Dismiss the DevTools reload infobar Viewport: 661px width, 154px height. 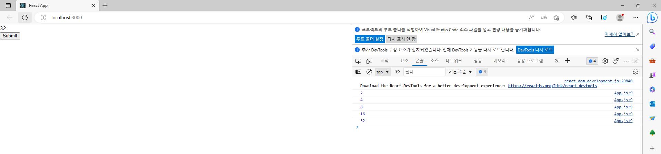coord(638,50)
